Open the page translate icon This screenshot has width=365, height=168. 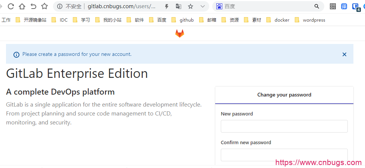(179, 6)
